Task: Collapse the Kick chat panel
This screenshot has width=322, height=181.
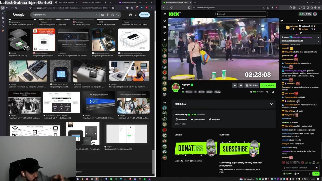Action: click(282, 21)
